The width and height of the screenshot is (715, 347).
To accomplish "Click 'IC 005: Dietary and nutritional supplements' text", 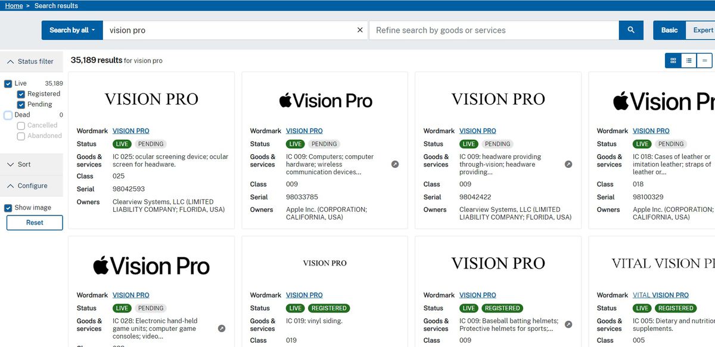I will (673, 325).
